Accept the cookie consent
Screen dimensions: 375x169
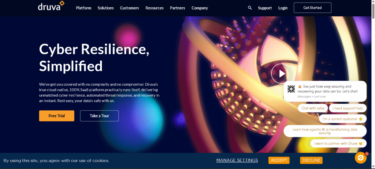pyautogui.click(x=279, y=160)
